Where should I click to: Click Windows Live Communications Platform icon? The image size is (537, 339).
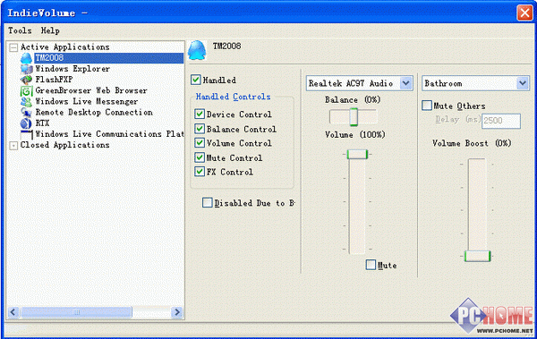pyautogui.click(x=26, y=134)
